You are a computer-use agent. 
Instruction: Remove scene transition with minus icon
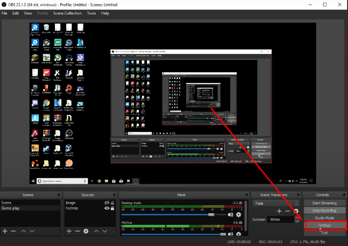(288, 211)
